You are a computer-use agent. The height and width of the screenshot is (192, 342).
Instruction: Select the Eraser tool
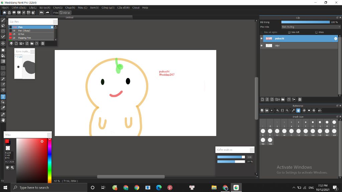coord(3,25)
